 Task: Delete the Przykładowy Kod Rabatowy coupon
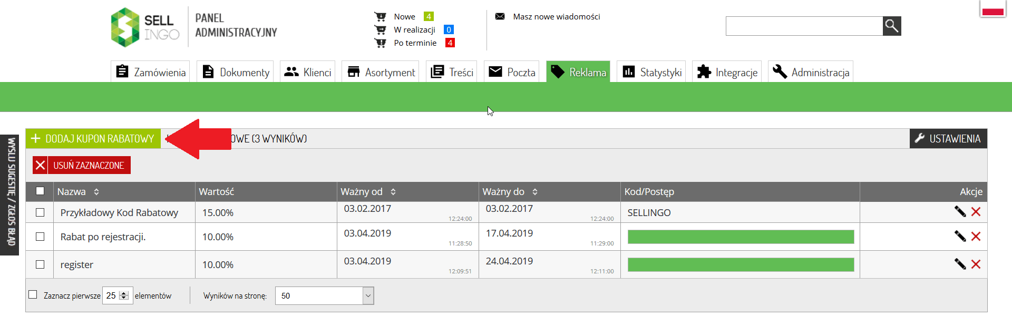tap(976, 211)
